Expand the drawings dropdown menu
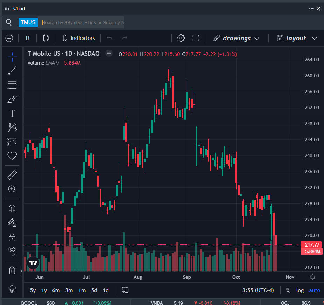This screenshot has width=324, height=305. 237,38
